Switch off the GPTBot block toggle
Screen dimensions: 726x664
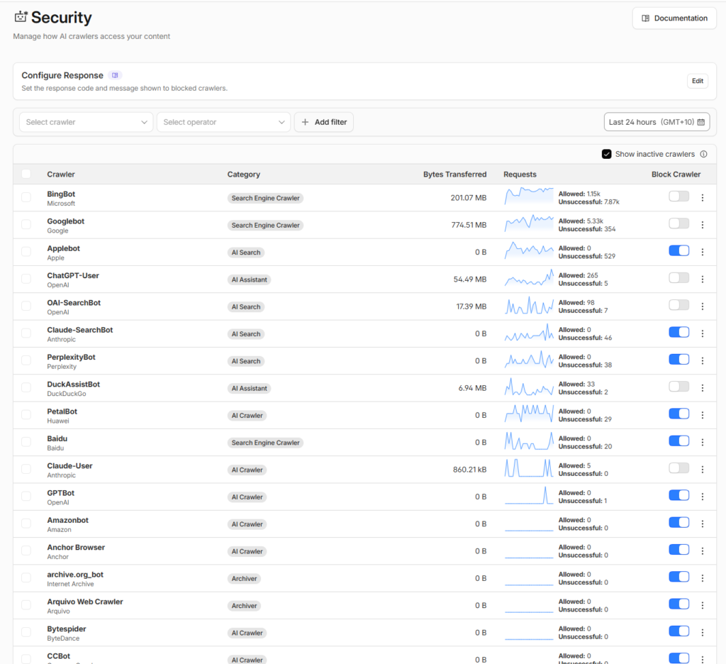[678, 495]
